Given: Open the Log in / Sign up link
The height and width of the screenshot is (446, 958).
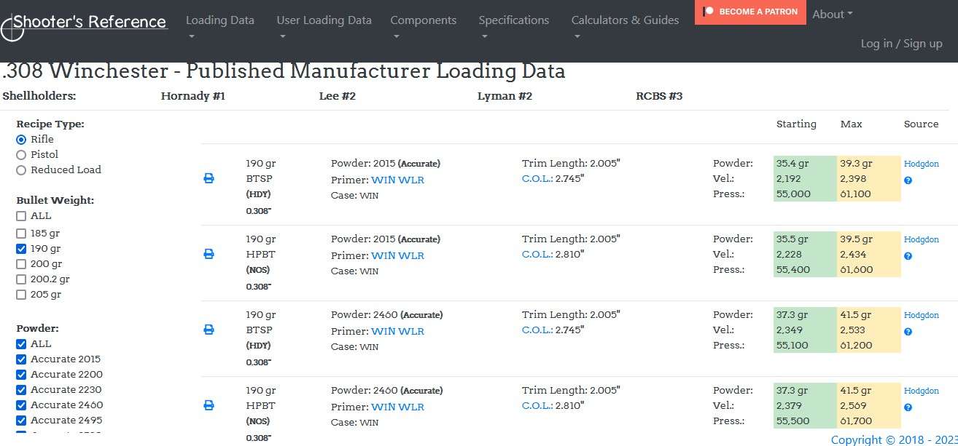Looking at the screenshot, I should 901,44.
